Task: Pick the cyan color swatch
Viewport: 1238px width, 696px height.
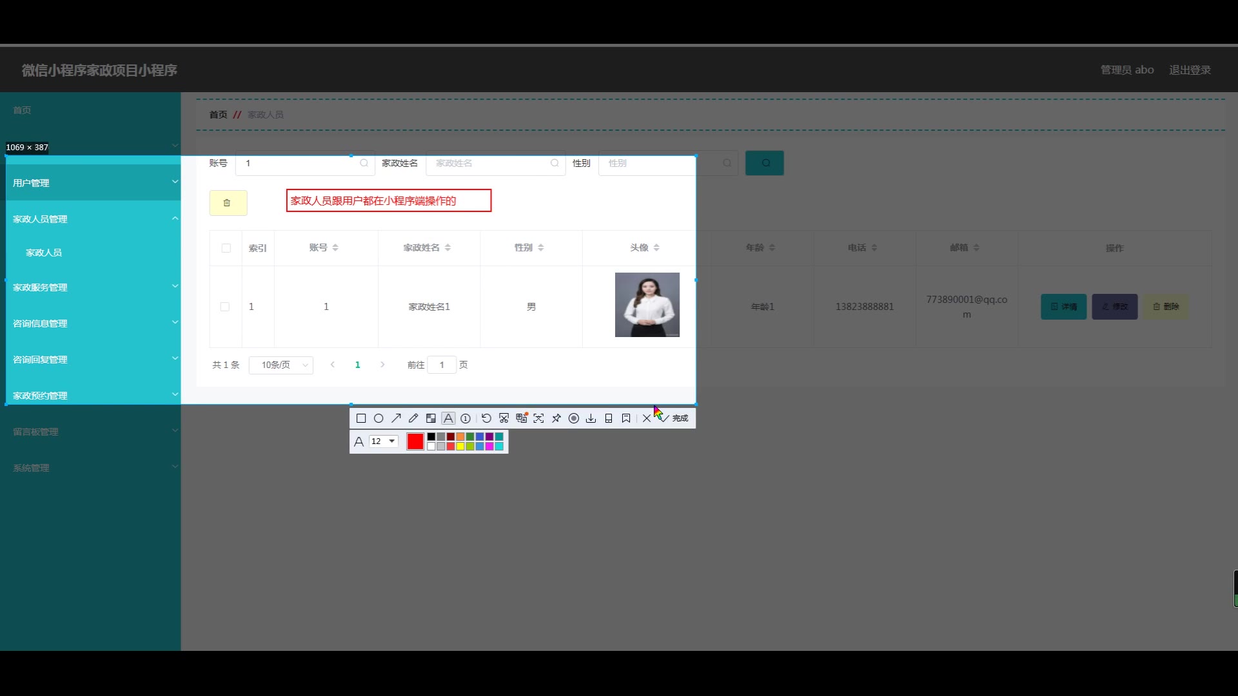Action: 499,446
